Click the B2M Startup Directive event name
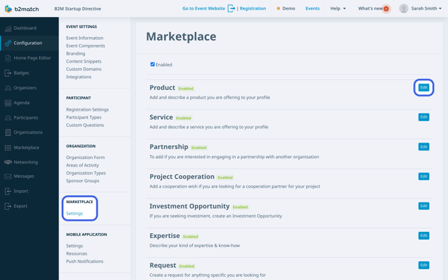This screenshot has width=448, height=280. [77, 9]
